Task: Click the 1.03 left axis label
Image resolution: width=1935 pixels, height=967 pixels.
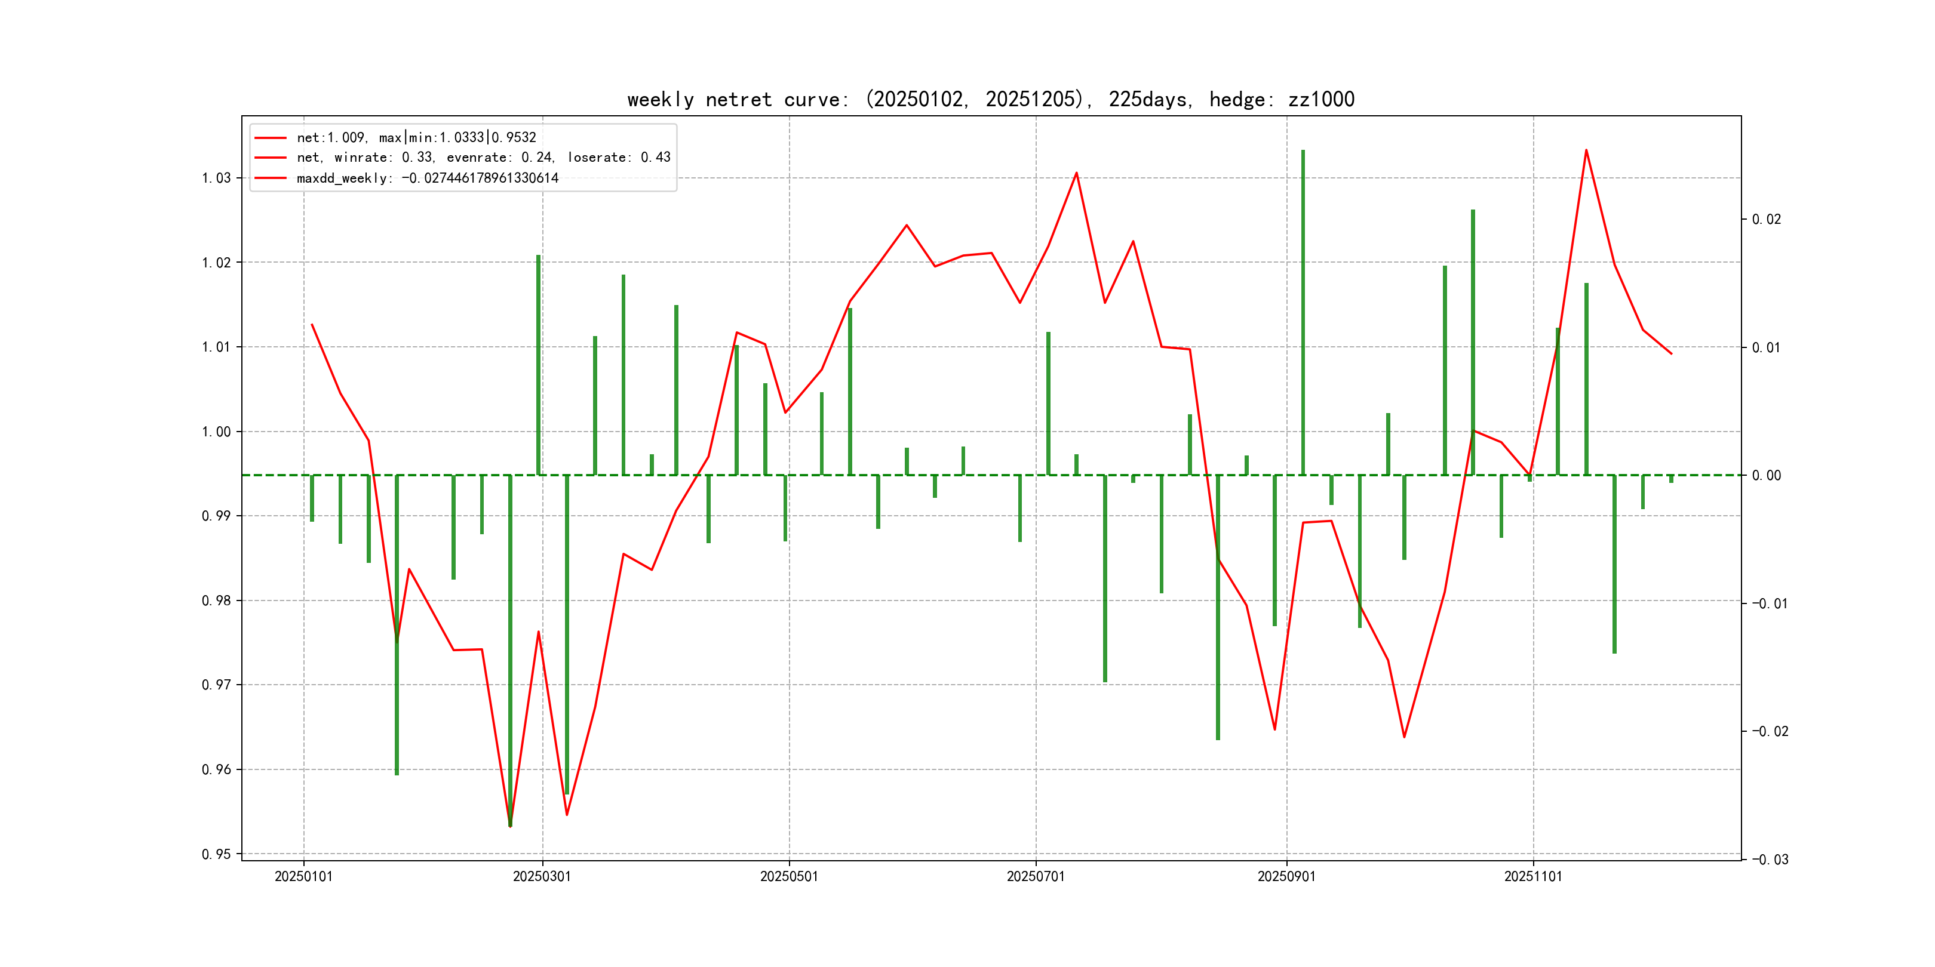Action: pyautogui.click(x=216, y=178)
